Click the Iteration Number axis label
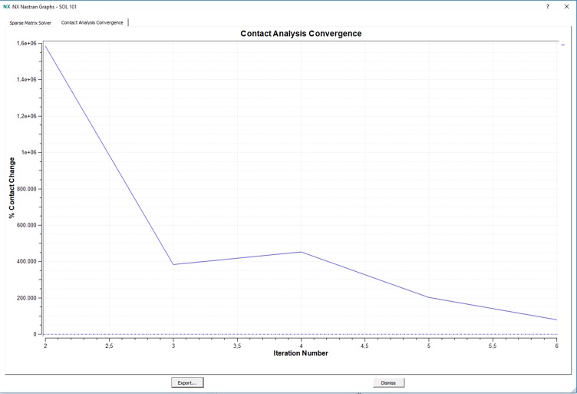This screenshot has width=577, height=394. pyautogui.click(x=301, y=353)
